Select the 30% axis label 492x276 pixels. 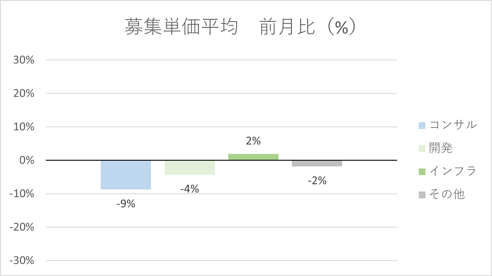click(x=24, y=60)
